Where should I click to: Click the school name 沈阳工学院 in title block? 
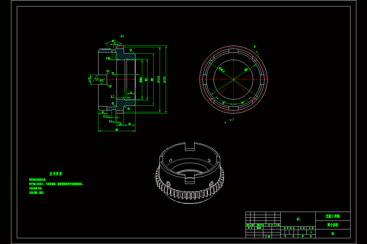pyautogui.click(x=333, y=216)
